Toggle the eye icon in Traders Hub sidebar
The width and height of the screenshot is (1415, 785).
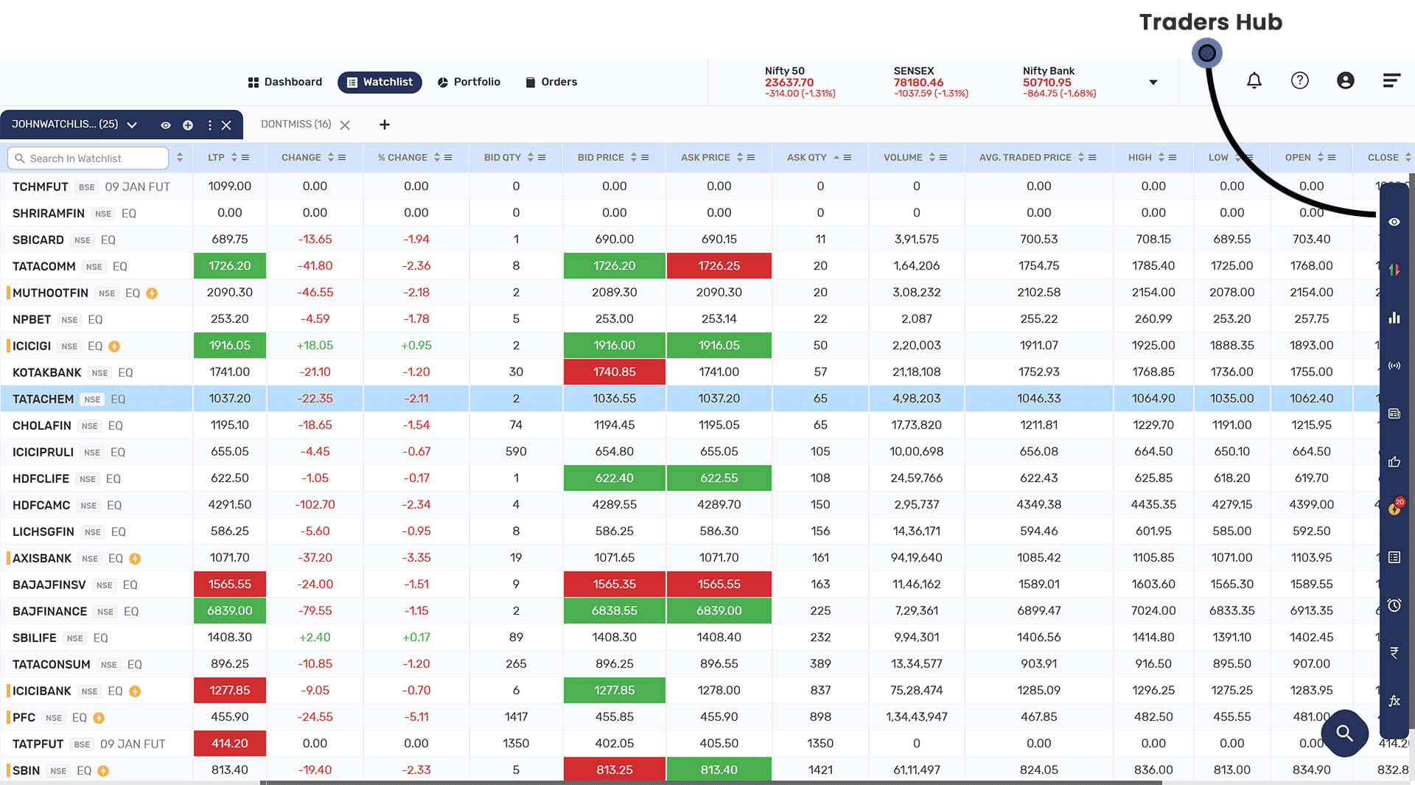[1394, 222]
